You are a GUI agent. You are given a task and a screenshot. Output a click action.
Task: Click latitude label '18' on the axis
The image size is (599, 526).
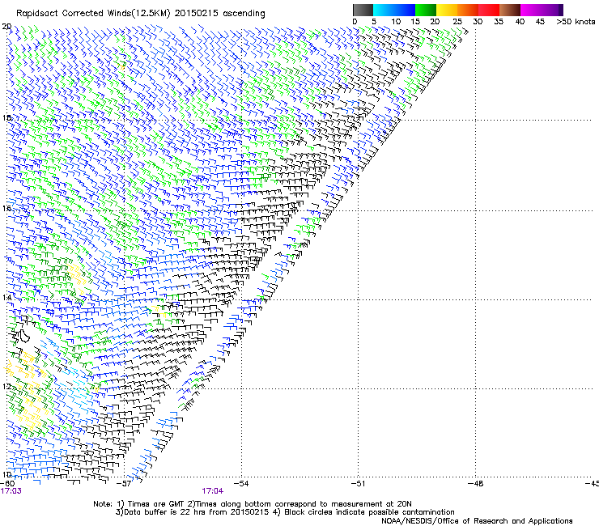point(6,117)
